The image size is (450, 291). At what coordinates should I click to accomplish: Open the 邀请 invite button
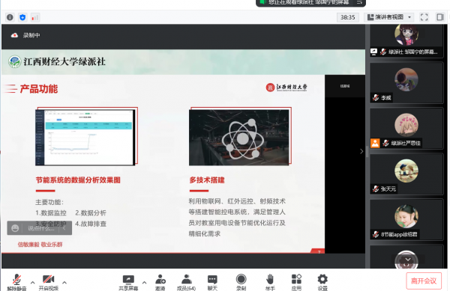(160, 282)
